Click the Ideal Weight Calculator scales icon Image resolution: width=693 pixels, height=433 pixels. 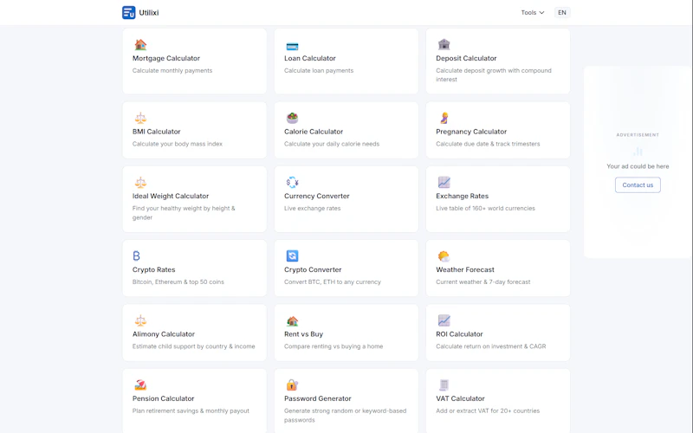[x=140, y=182]
